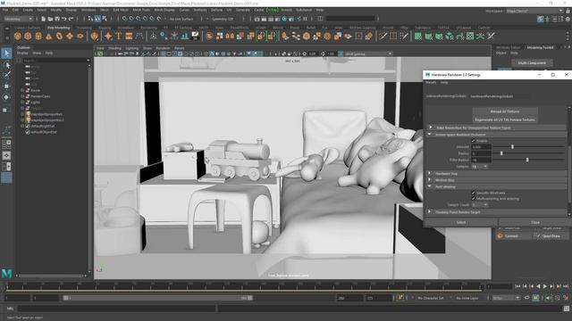Screen dimensions: 572x321
Task: Click the polygon disc shelf icon
Action: [80, 36]
